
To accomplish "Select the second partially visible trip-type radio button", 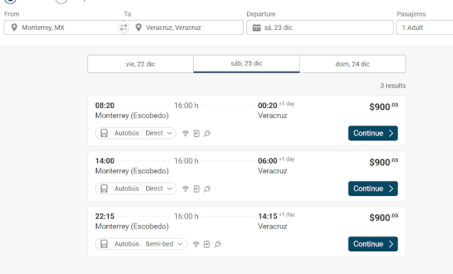I will click(x=61, y=1).
